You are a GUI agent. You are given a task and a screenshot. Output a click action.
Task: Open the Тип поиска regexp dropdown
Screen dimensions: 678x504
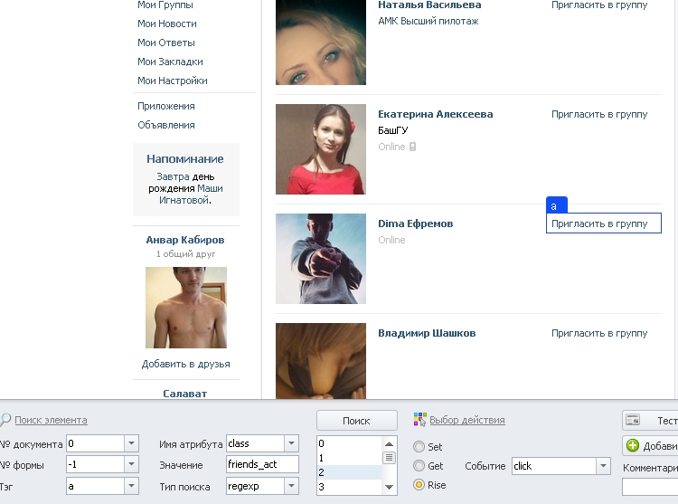(x=291, y=486)
